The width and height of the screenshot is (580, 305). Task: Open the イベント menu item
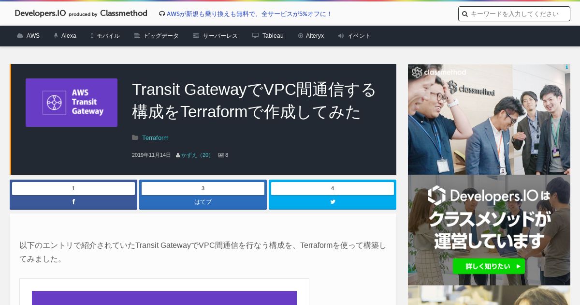(359, 36)
